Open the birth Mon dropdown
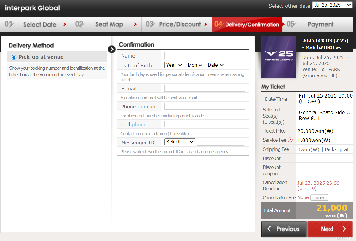 195,65
